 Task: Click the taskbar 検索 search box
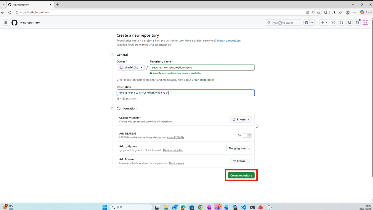pos(131,207)
